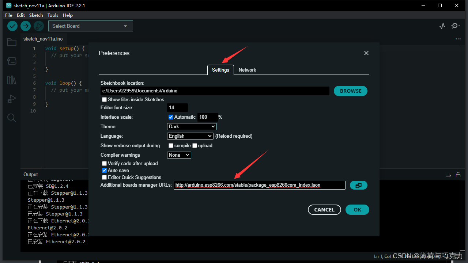
Task: Open the Select Board dropdown
Action: 91,26
